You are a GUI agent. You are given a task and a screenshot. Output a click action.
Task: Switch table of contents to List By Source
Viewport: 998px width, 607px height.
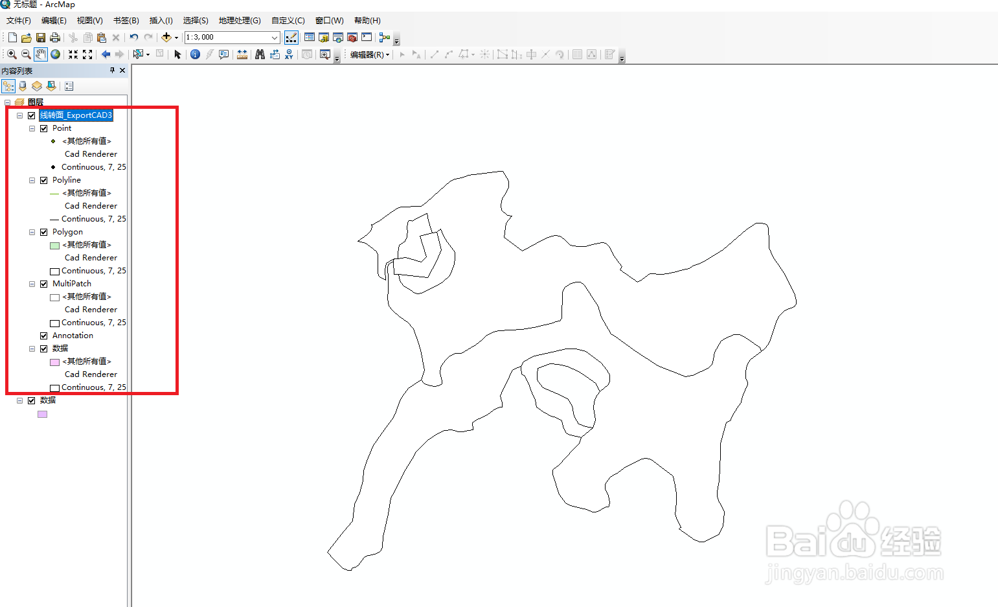click(22, 86)
